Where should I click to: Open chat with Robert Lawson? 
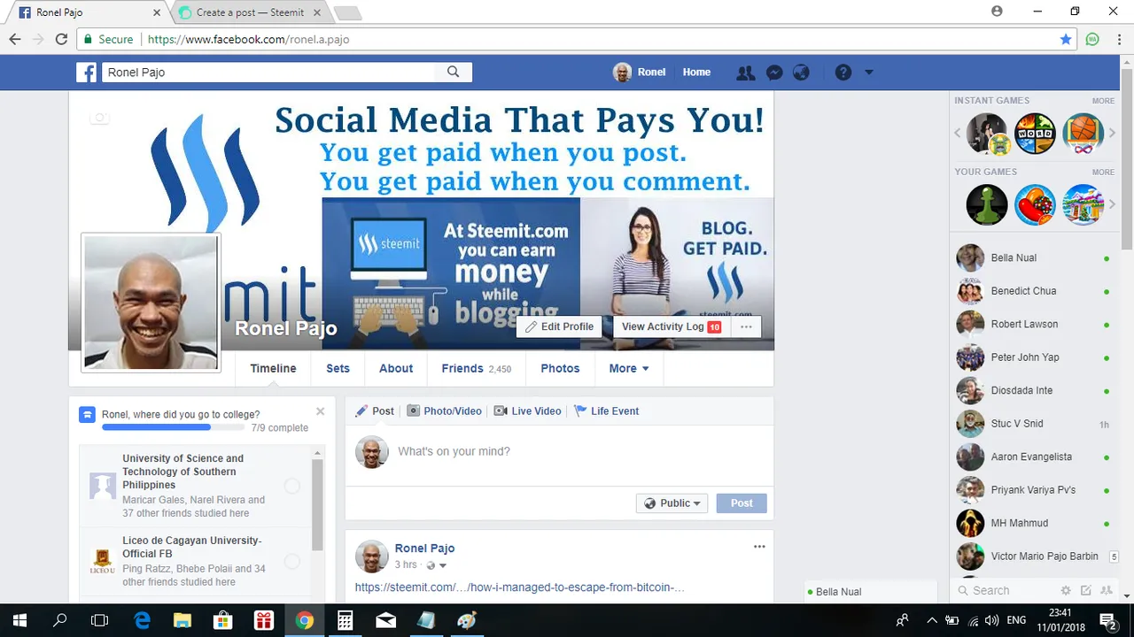[x=1035, y=324]
